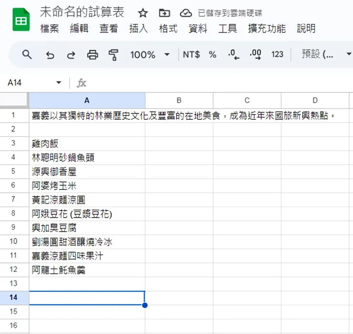
Task: Open the 插入 menu
Action: [138, 29]
